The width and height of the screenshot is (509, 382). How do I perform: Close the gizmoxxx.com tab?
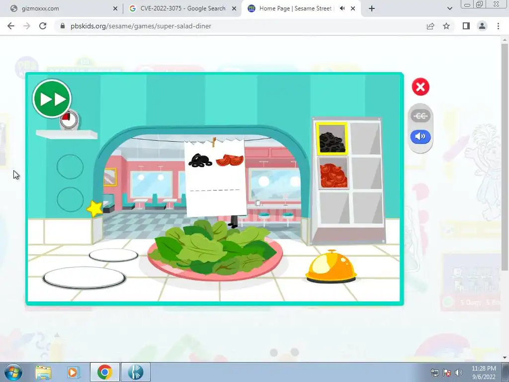pyautogui.click(x=115, y=9)
